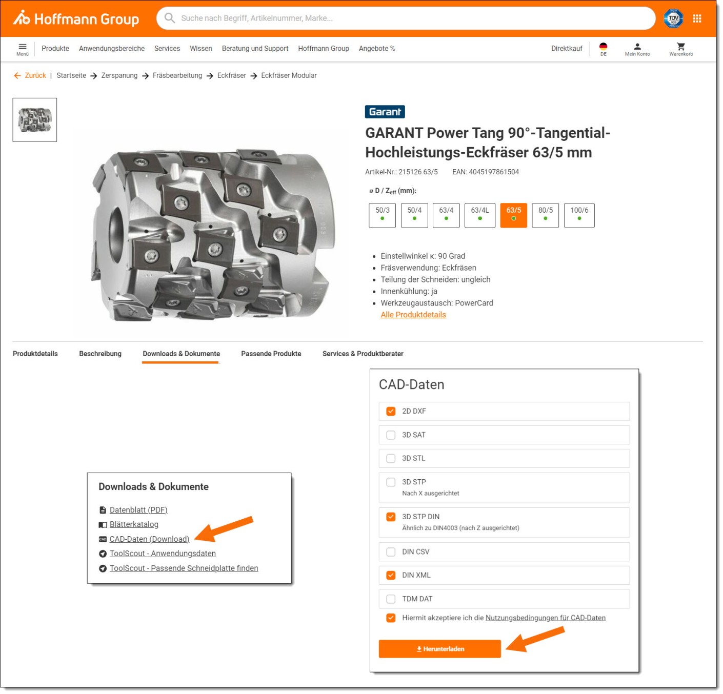Screen dimensions: 723x694
Task: Expand the Services navigation menu
Action: (x=167, y=49)
